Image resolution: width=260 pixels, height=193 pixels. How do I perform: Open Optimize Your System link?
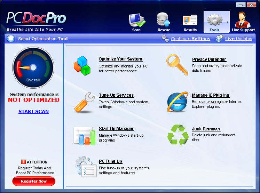point(120,59)
